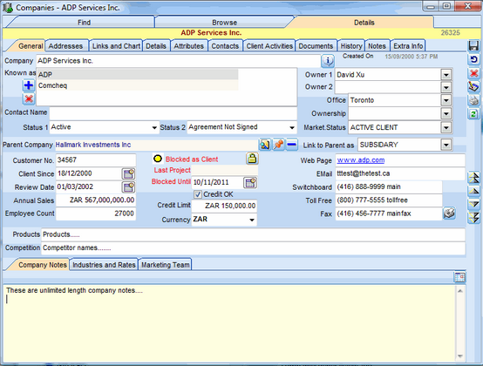
Task: Click the save floppy disk icon
Action: coord(473,46)
